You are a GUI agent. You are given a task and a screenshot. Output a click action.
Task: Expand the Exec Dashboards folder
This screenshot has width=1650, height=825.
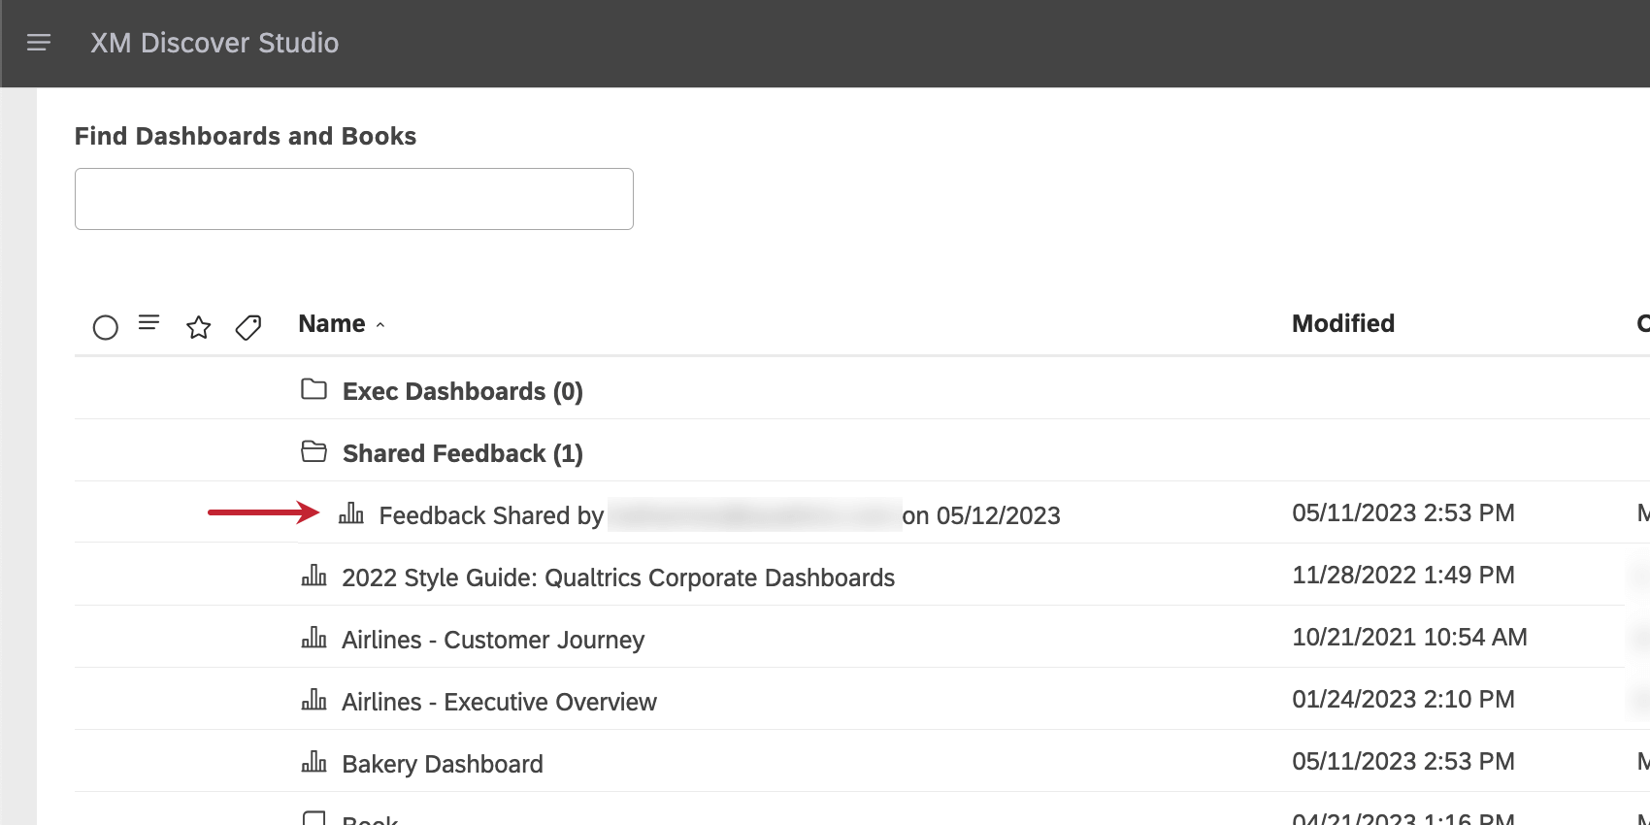[x=313, y=390]
